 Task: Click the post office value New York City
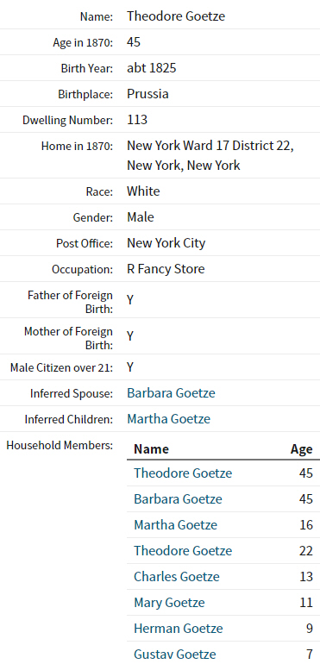click(166, 243)
